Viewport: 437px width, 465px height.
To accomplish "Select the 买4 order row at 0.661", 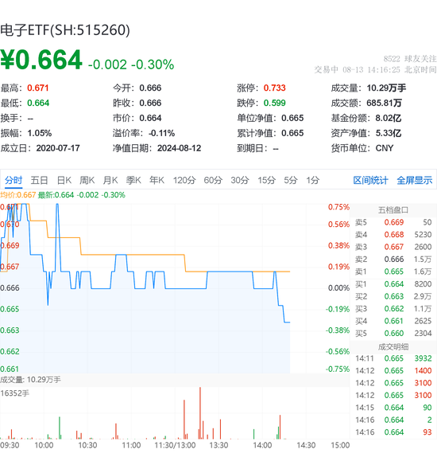I will (x=393, y=321).
